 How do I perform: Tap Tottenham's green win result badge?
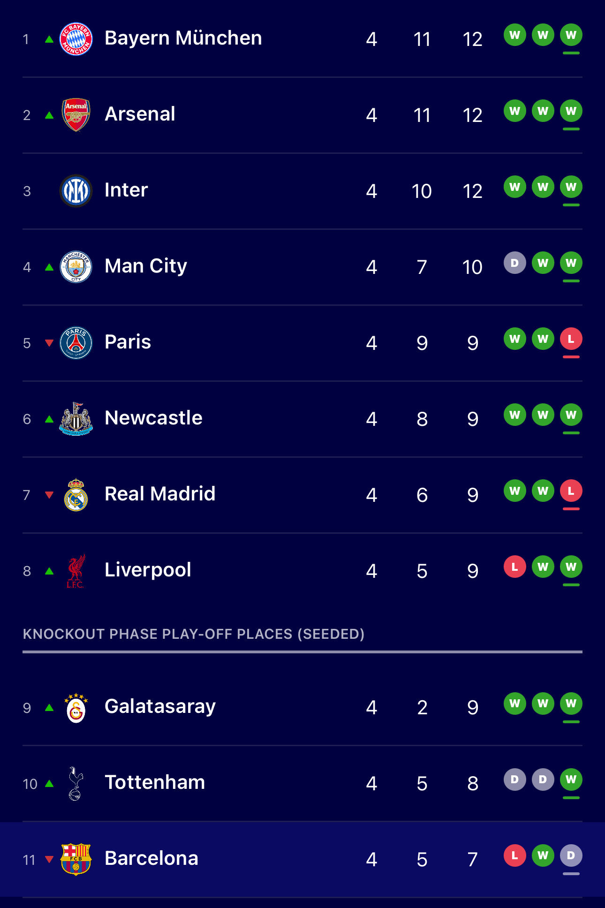click(571, 779)
